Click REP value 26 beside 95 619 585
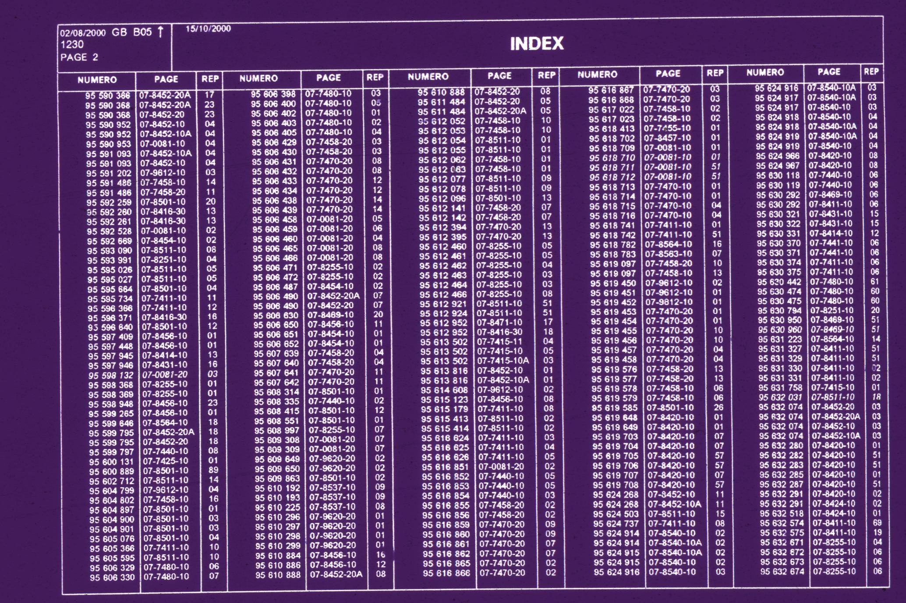Viewport: 906px width, 603px height. click(x=718, y=407)
